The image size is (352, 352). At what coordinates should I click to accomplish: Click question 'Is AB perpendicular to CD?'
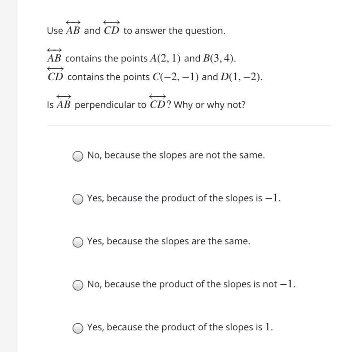[146, 105]
